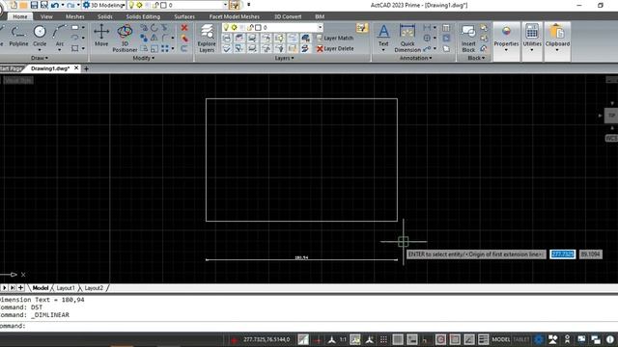Open the 3D Convert ribbon tab

pyautogui.click(x=288, y=16)
